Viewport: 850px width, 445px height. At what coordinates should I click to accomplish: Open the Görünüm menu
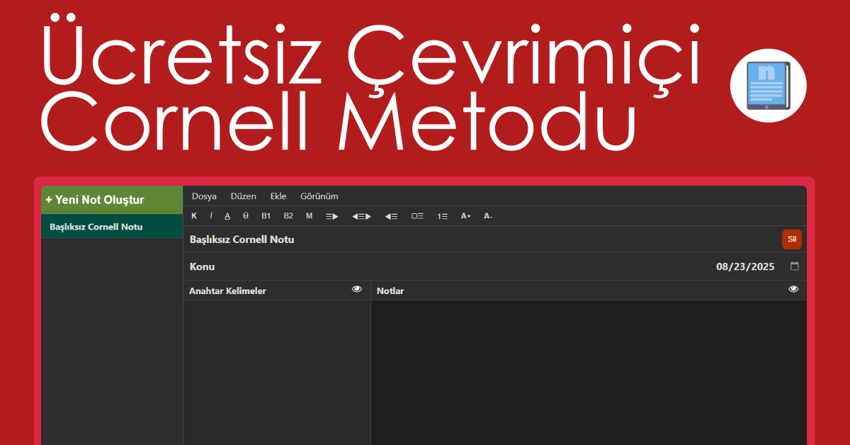(319, 196)
